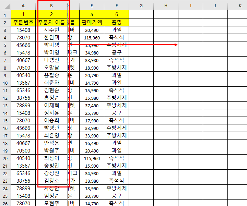Viewport: 247px width, 206px height.
Task: Select the name cell 최은영
Action: click(51, 136)
